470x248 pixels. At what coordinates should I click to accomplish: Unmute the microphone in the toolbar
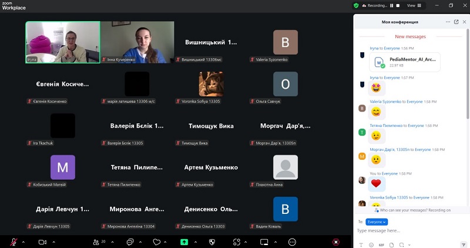click(x=14, y=242)
